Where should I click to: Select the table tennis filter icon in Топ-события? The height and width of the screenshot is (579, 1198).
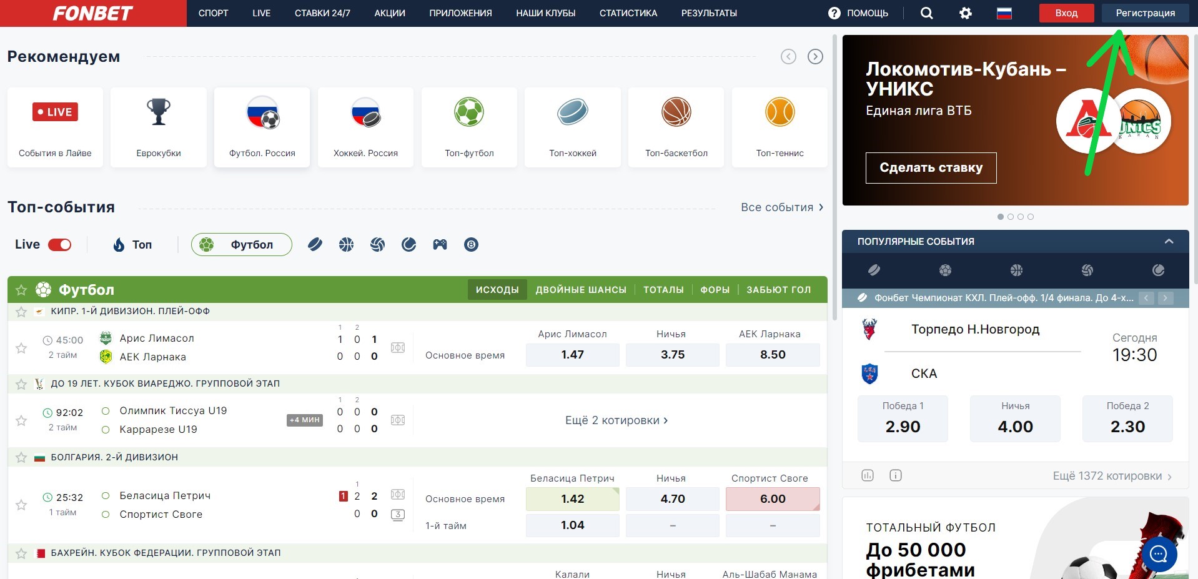(409, 245)
